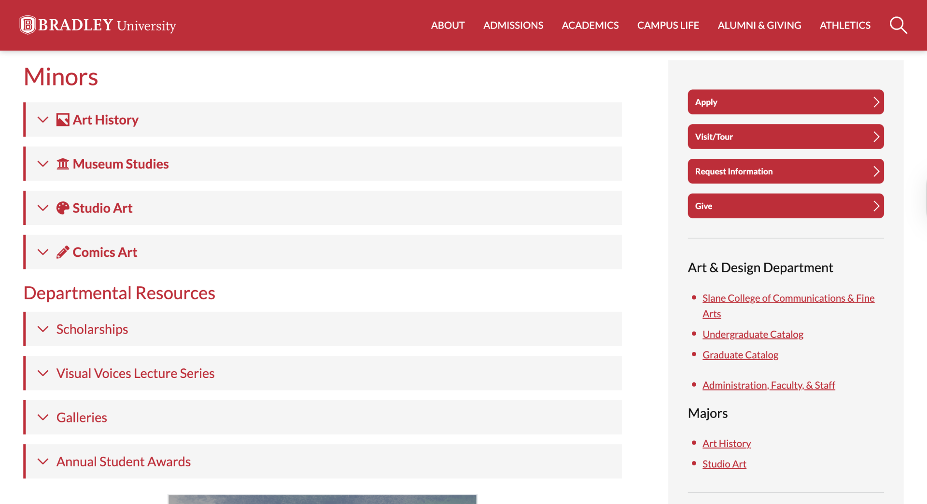Click the Annual Student Awards label

pyautogui.click(x=124, y=462)
